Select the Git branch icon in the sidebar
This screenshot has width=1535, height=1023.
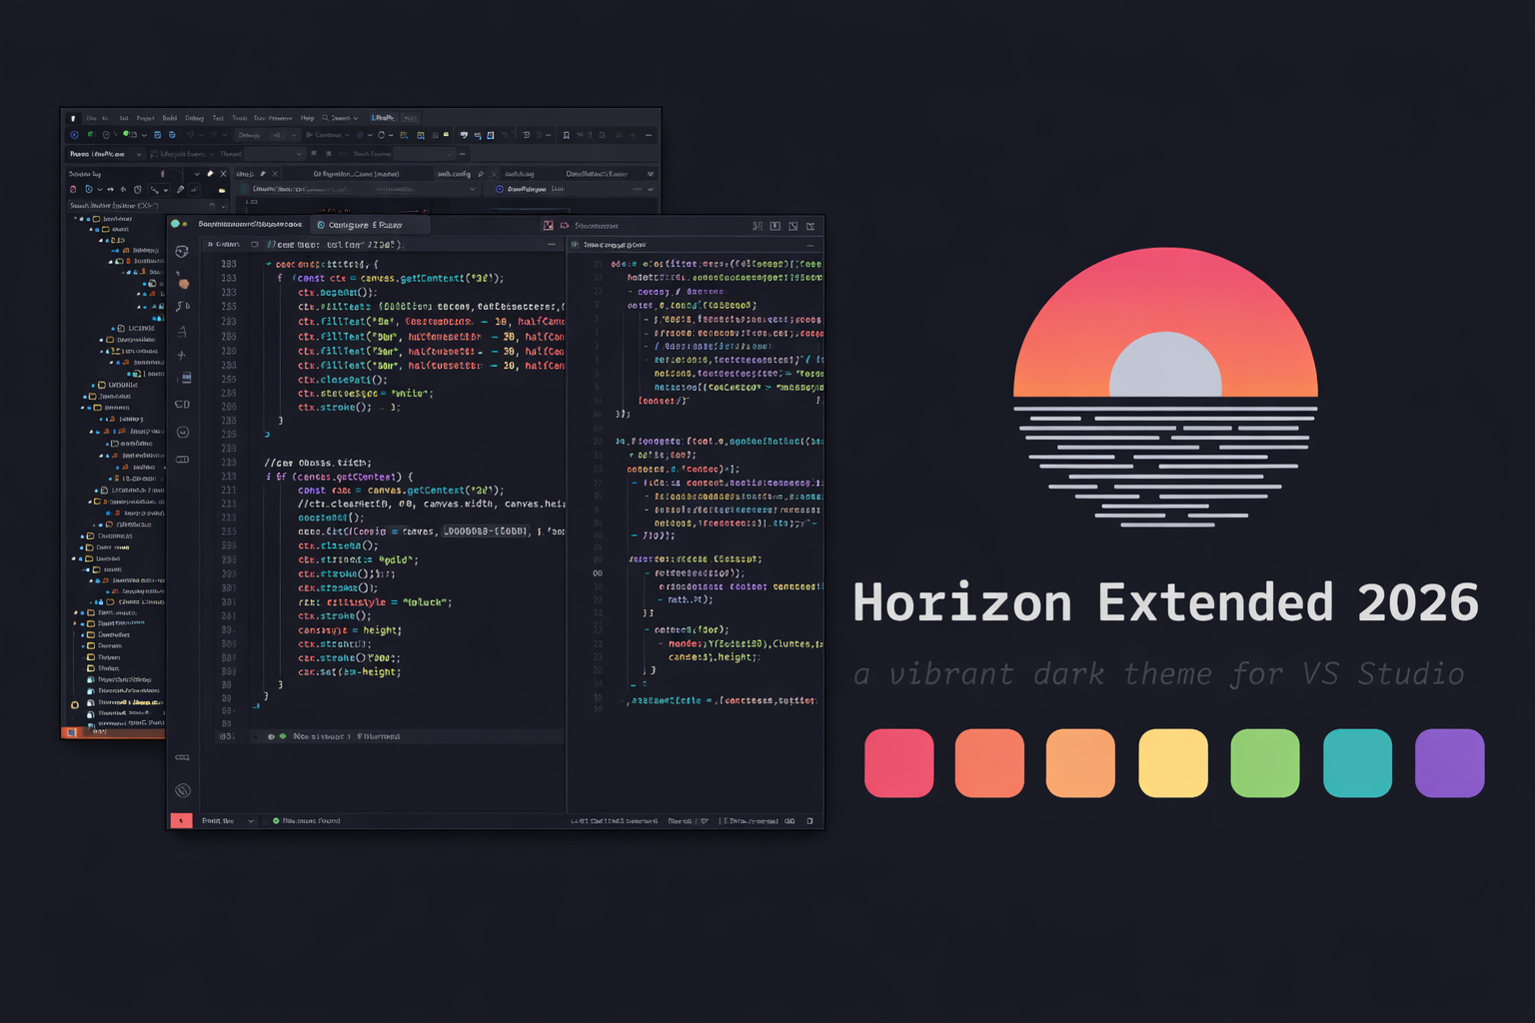182,306
